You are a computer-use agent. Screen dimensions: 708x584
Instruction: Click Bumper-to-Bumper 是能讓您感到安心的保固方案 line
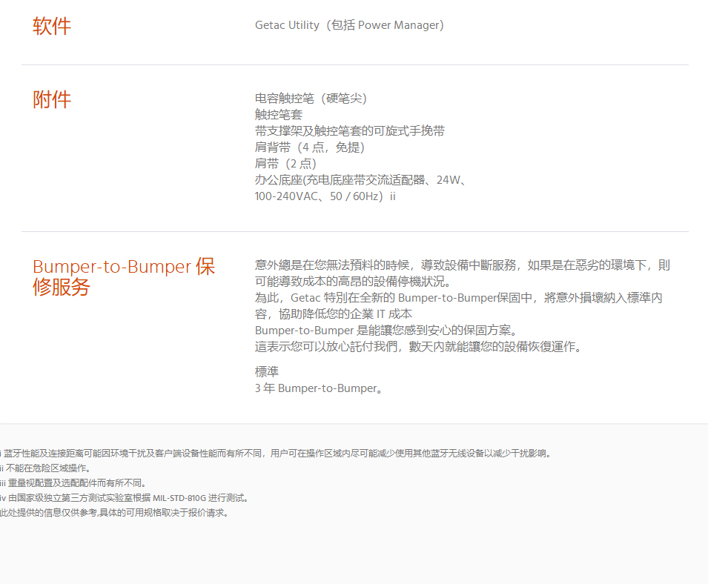(x=386, y=331)
